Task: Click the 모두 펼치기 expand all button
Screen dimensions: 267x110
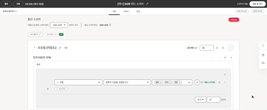Action: click(x=35, y=34)
